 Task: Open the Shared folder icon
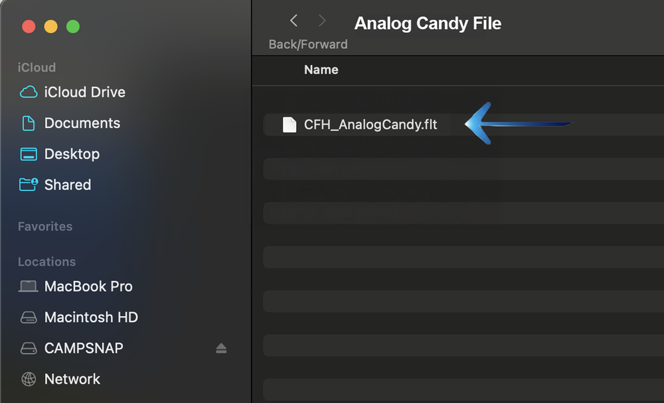coord(29,184)
